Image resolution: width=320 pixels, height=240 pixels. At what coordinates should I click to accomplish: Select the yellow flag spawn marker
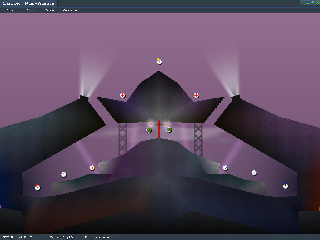(159, 62)
